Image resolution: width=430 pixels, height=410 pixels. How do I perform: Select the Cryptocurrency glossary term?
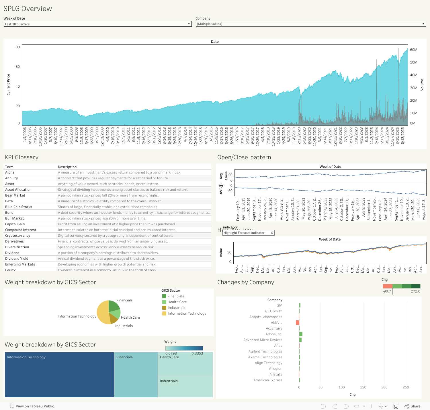(17, 236)
